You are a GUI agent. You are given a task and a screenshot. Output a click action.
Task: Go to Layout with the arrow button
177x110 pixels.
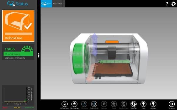[172, 104]
